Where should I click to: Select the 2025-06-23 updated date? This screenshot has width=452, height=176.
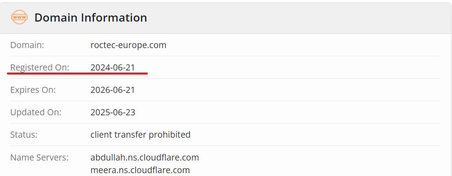[x=113, y=112]
